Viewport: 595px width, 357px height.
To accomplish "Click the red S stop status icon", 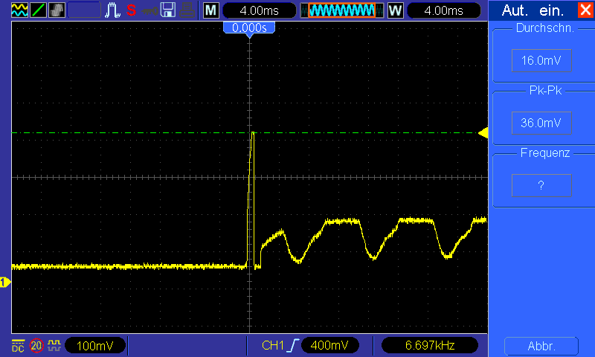I will tap(132, 10).
